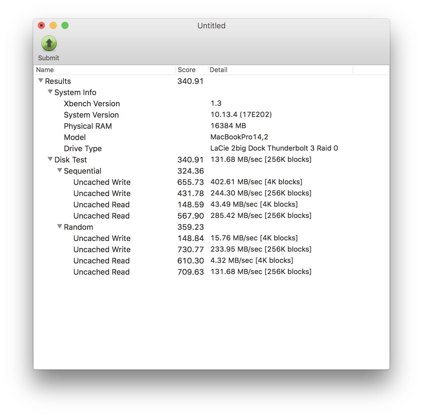Collapse the Random results group
The width and height of the screenshot is (423, 417).
click(60, 227)
